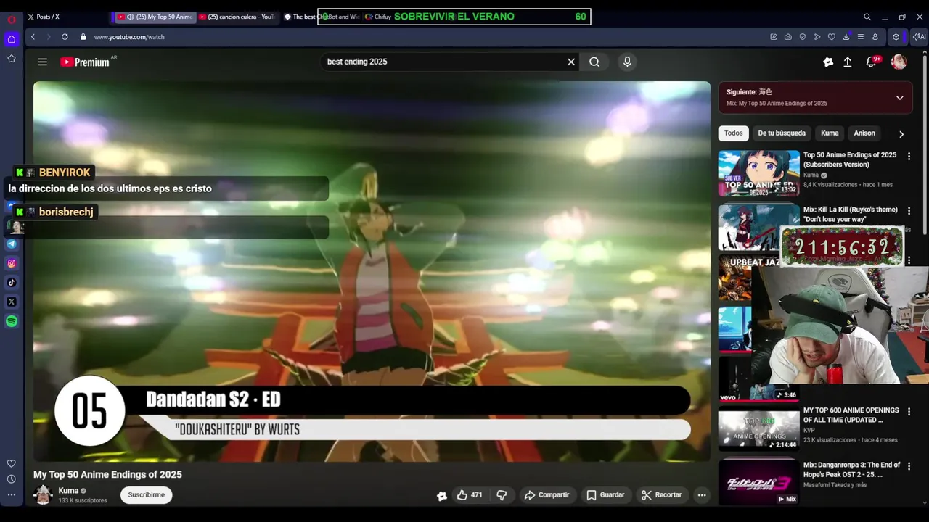Open TikTok in the Opera sidebar
The width and height of the screenshot is (929, 522).
[12, 282]
